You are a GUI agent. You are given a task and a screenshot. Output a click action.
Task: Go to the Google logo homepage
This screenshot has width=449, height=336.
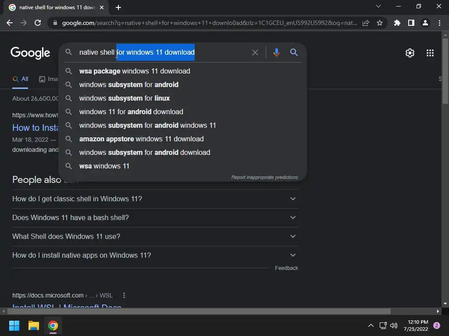pos(30,53)
